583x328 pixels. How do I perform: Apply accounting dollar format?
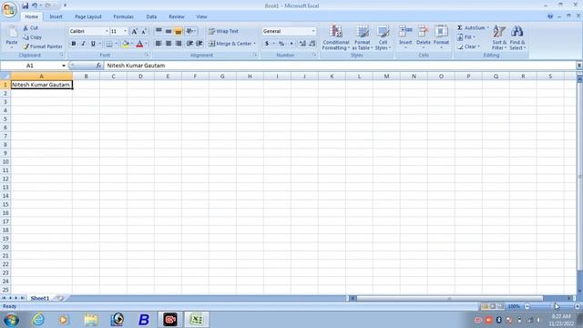coord(267,44)
